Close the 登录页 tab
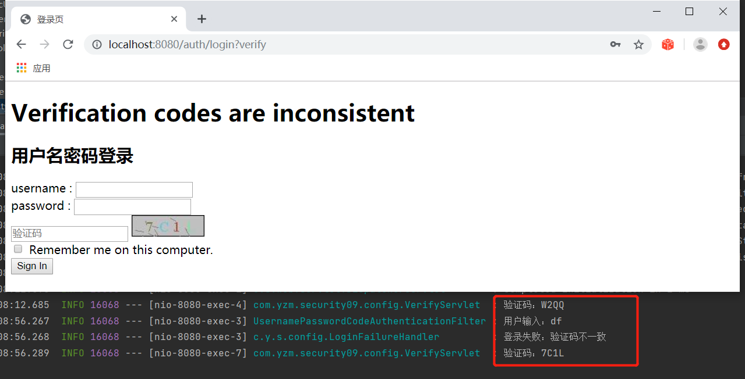 point(174,19)
